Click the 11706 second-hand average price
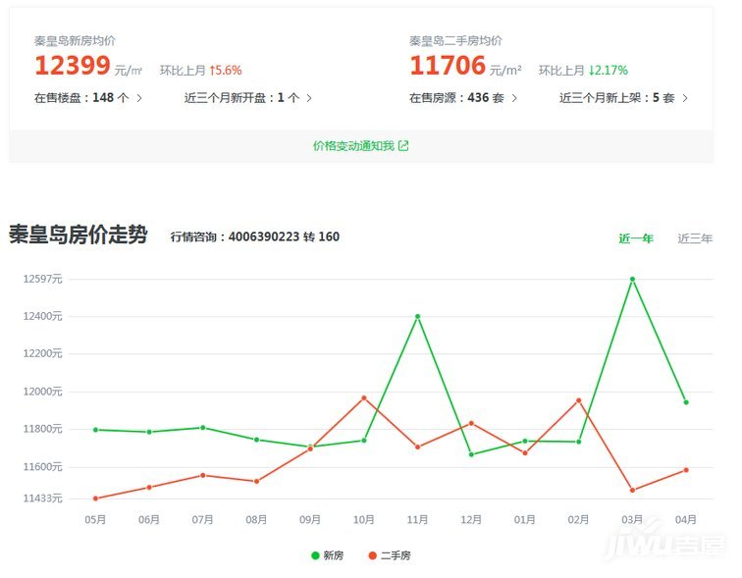742x578 pixels. tap(448, 66)
